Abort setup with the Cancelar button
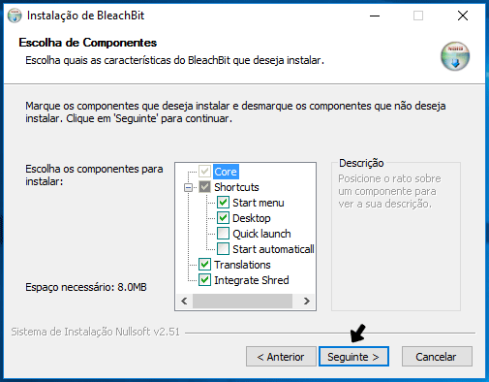This screenshot has height=382, width=489. pos(437,357)
